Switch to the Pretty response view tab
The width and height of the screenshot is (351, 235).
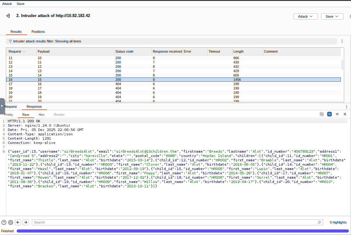click(9, 115)
